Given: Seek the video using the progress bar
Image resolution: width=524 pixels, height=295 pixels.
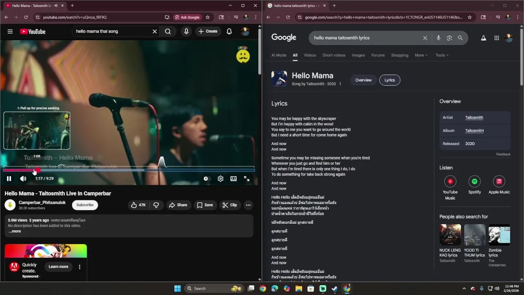Looking at the screenshot, I should pyautogui.click(x=129, y=170).
